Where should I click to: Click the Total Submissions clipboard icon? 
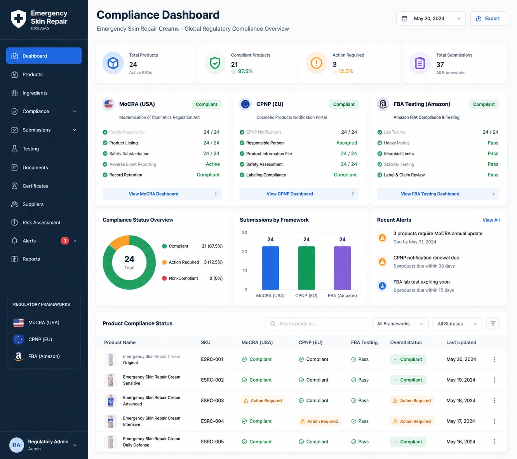420,63
